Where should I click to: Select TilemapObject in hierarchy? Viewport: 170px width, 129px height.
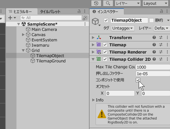[x=50, y=56]
